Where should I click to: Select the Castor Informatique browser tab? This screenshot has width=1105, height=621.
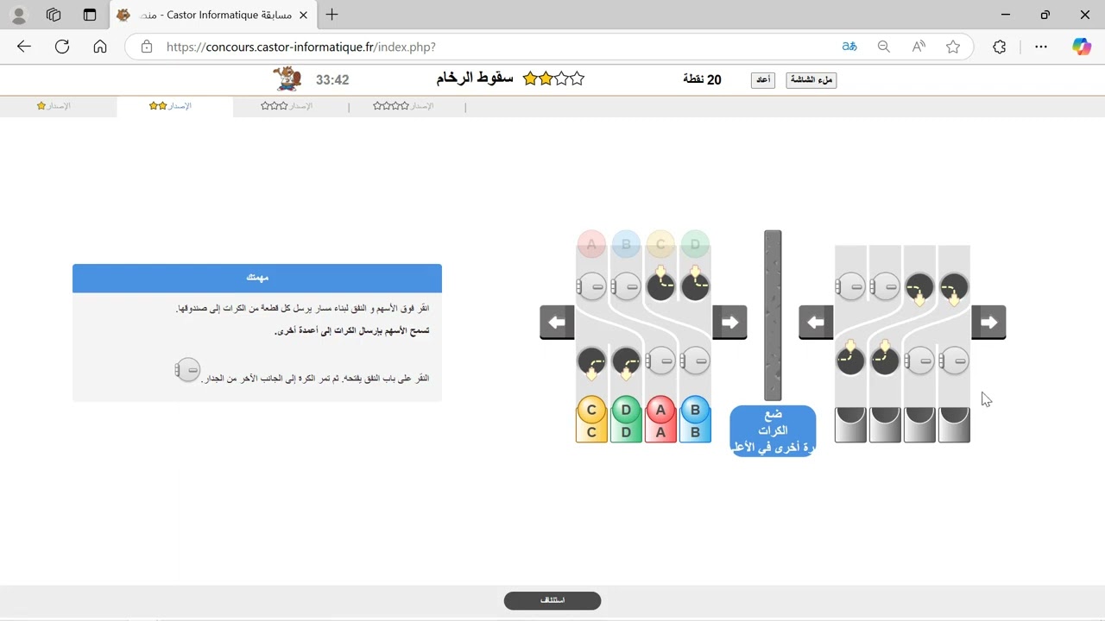[212, 15]
